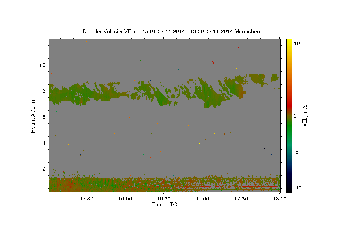Click the height axis label 4
The height and width of the screenshot is (231, 347).
click(x=44, y=143)
